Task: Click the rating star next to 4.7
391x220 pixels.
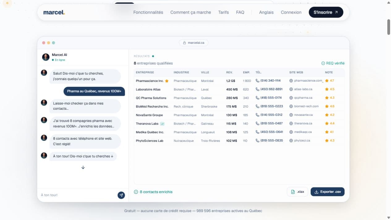Action: point(327,81)
